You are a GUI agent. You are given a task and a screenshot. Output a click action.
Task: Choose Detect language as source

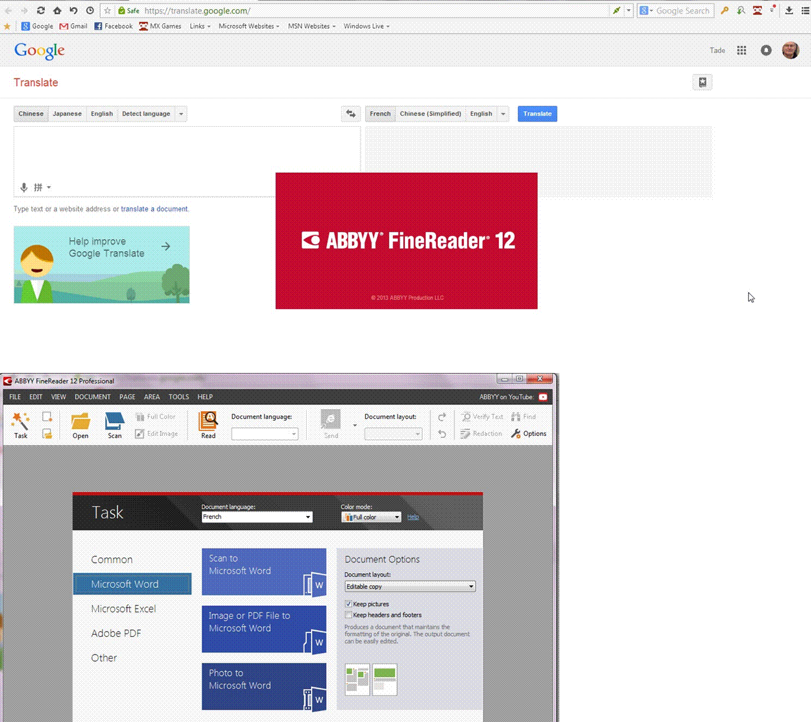(x=146, y=114)
